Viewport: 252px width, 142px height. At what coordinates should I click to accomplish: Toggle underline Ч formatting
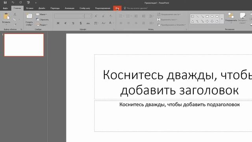73,23
